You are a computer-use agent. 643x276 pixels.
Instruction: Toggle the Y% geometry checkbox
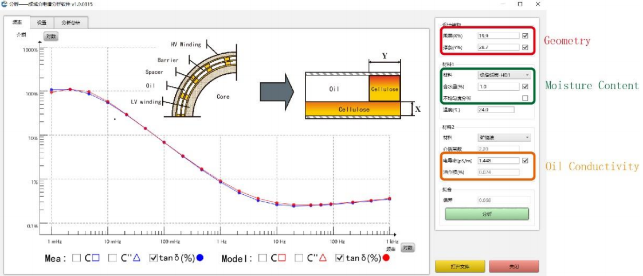(526, 47)
